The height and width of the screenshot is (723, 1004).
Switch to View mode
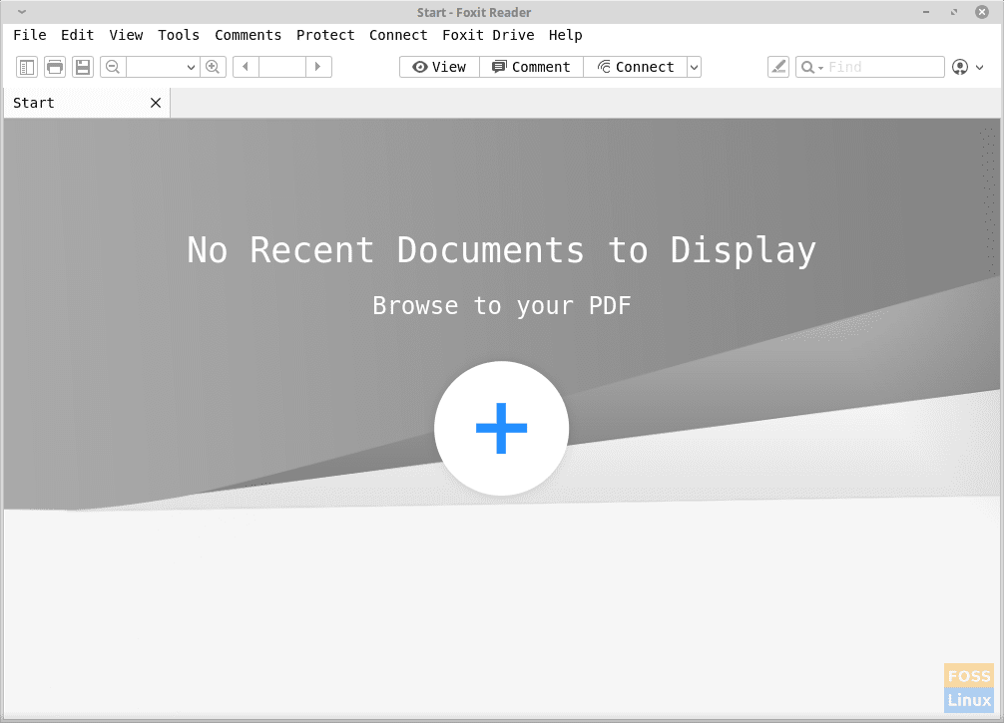(x=439, y=67)
